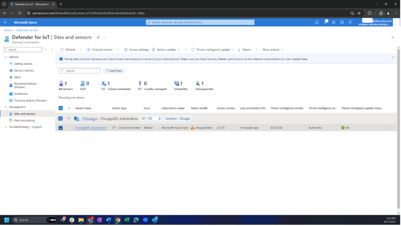The width and height of the screenshot is (401, 226).
Task: Click Export in the command bar
Action: (x=244, y=50)
